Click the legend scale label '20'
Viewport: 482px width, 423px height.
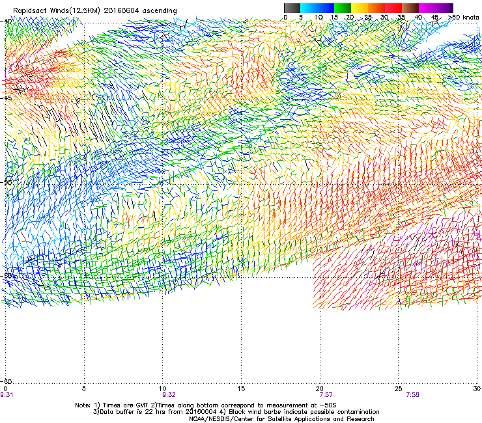tap(350, 17)
